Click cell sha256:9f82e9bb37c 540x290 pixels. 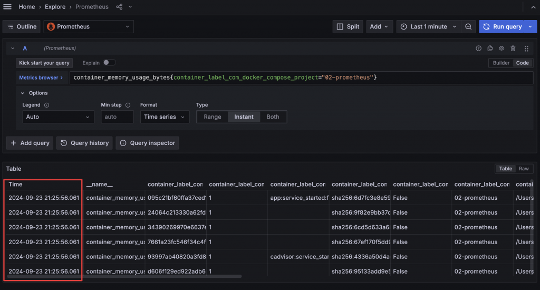tap(361, 212)
